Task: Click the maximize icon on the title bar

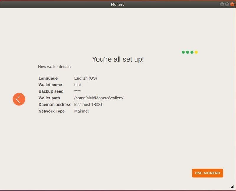Action: click(227, 4)
